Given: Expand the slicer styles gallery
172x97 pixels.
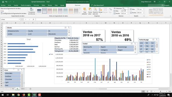Looking at the screenshot, I should point(80,13).
